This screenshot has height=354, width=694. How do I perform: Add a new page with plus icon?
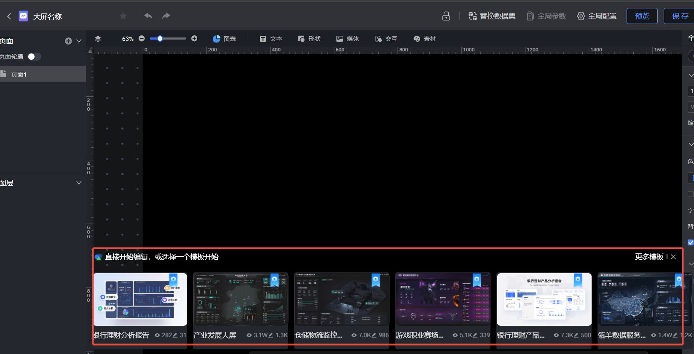coord(68,41)
